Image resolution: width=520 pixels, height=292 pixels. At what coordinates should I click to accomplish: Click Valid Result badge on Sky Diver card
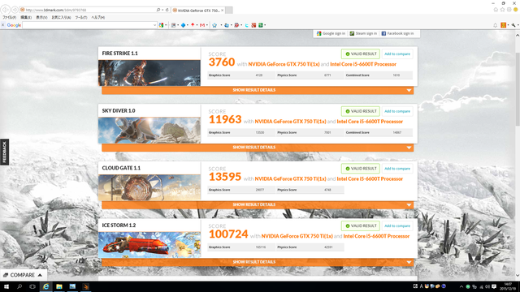click(361, 111)
